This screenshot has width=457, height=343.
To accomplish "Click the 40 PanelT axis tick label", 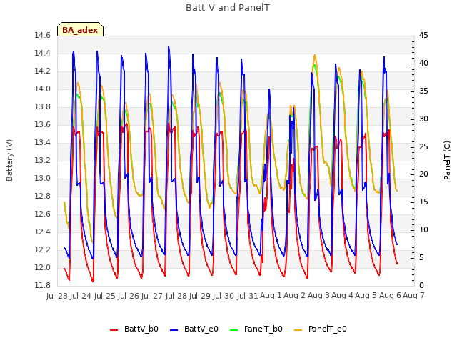I will click(423, 64).
